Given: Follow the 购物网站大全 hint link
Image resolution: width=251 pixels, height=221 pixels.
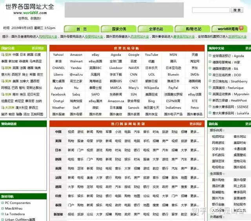Looking at the screenshot, I should click(x=48, y=36).
